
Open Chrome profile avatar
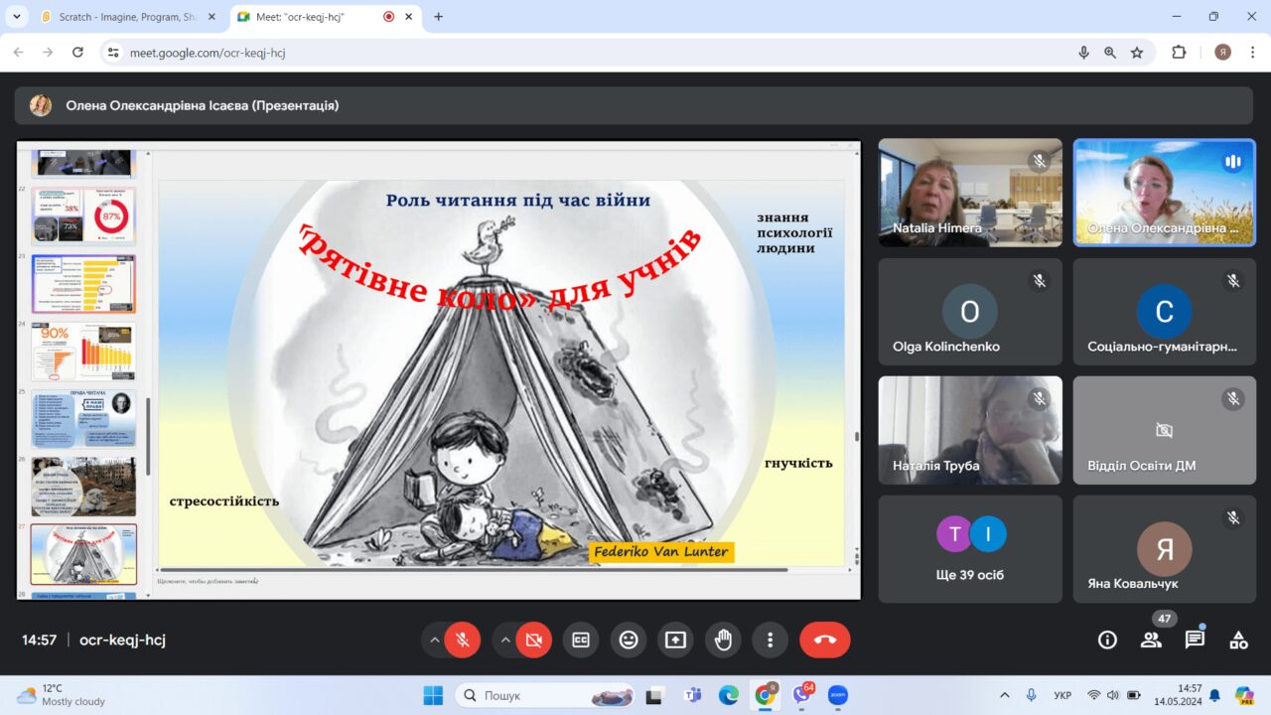tap(1222, 53)
